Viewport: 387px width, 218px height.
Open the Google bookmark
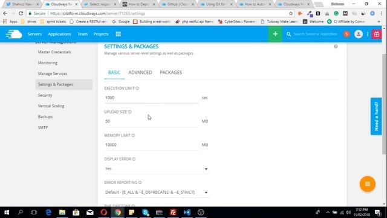click(121, 22)
